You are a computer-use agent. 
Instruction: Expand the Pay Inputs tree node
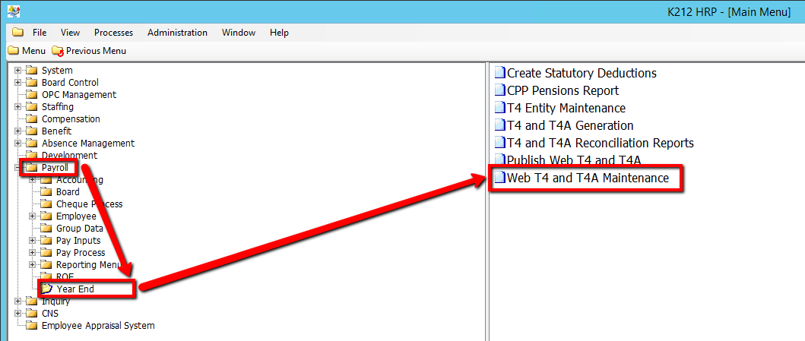[33, 241]
